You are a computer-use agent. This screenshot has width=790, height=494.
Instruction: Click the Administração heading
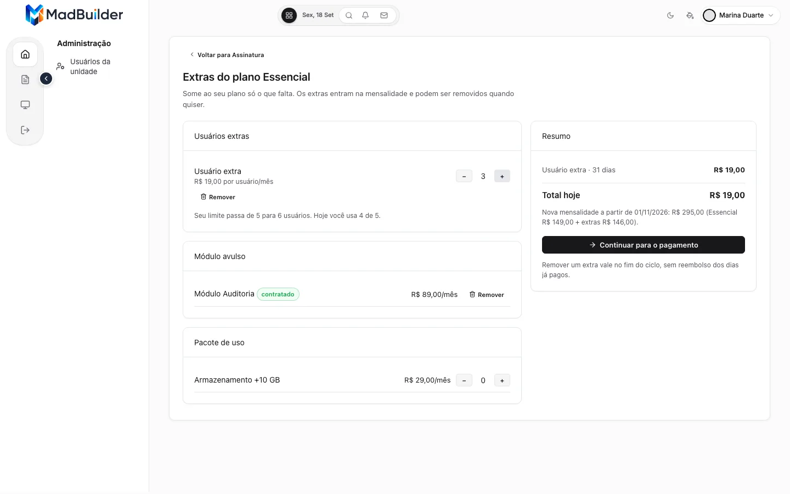tap(84, 43)
